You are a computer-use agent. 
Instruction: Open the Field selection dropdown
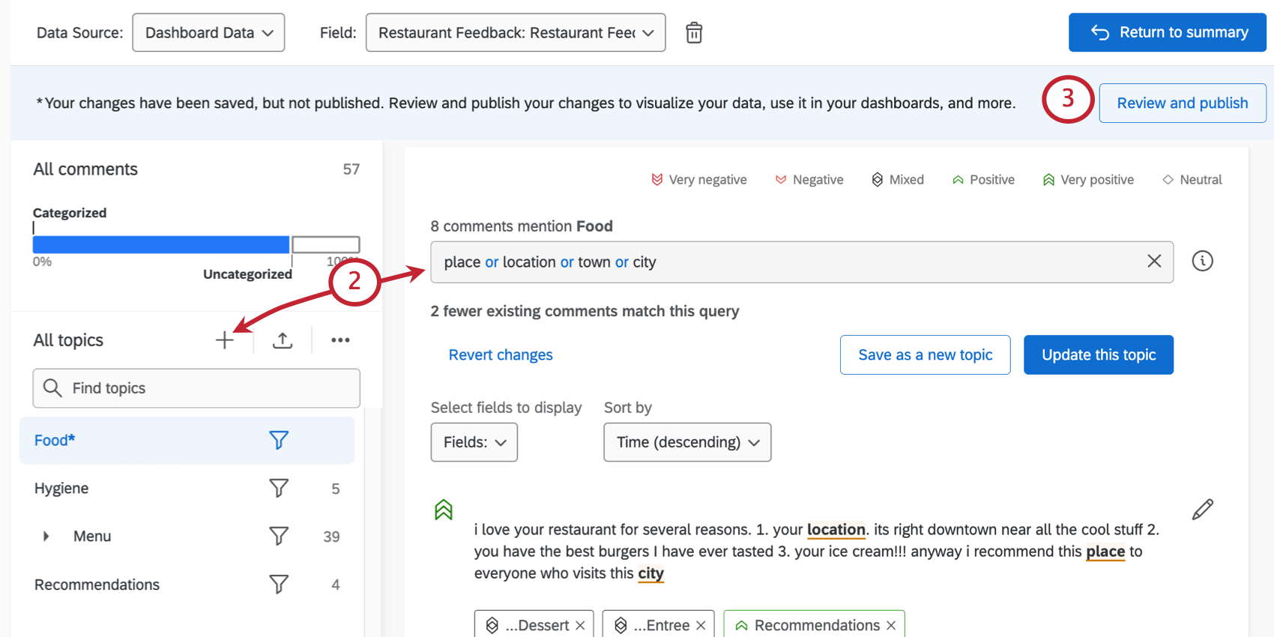(516, 33)
